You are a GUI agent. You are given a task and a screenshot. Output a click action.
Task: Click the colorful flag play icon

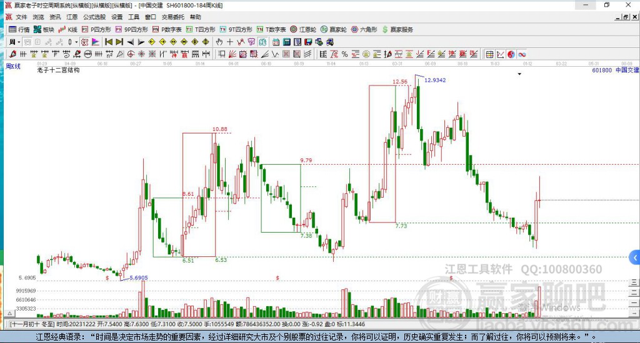click(96, 42)
